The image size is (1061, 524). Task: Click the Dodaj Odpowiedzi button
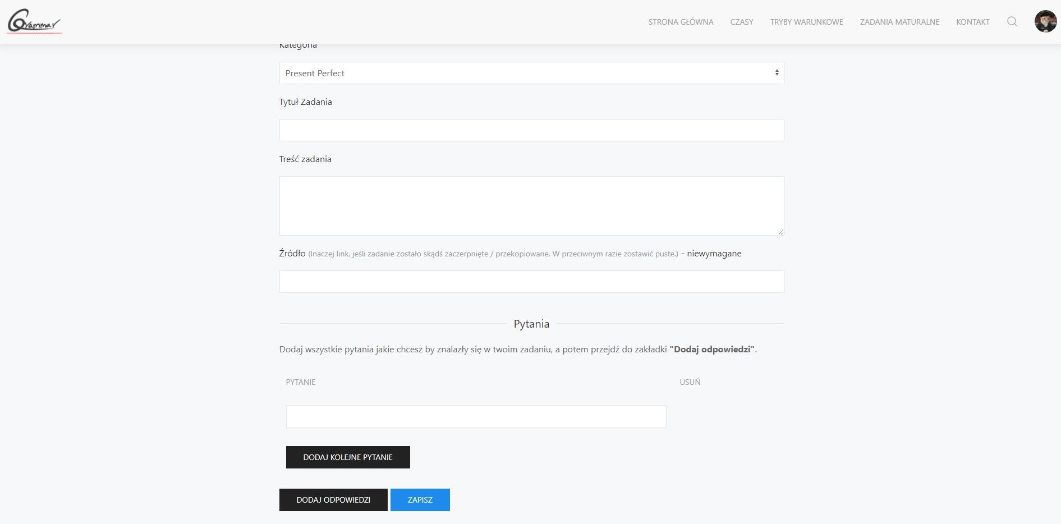(x=333, y=500)
